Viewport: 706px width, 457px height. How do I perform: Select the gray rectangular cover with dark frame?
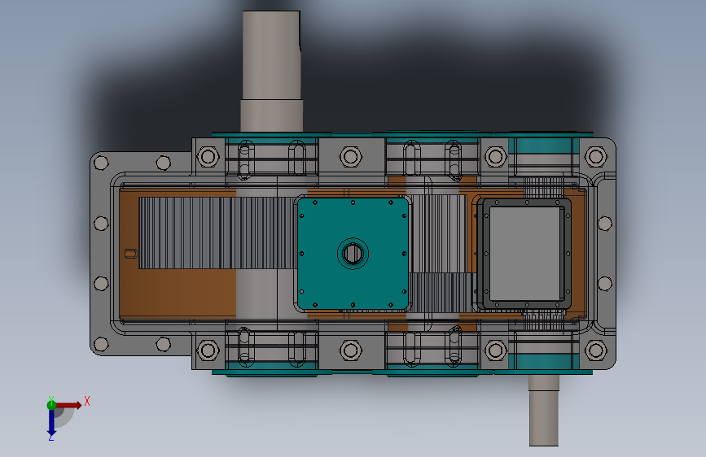point(524,254)
